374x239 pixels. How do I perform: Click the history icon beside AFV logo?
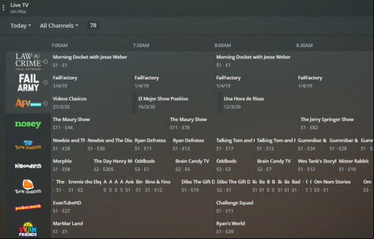coord(45,103)
